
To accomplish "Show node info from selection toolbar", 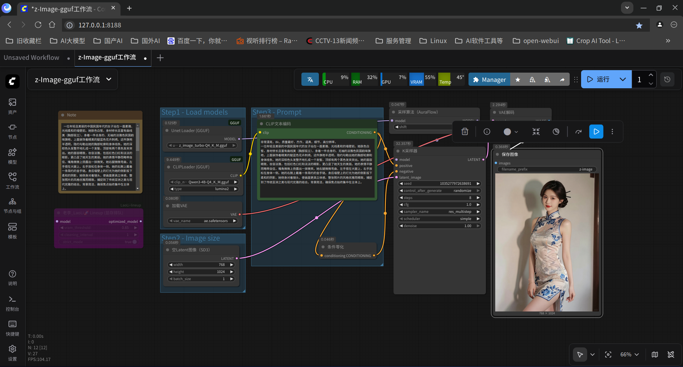I will coord(487,132).
